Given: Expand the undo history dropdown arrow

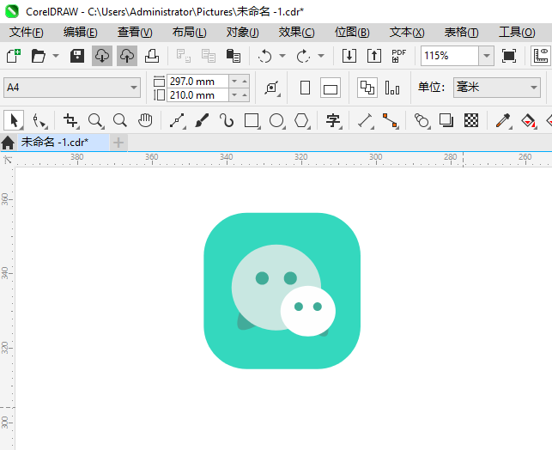Looking at the screenshot, I should click(x=282, y=56).
